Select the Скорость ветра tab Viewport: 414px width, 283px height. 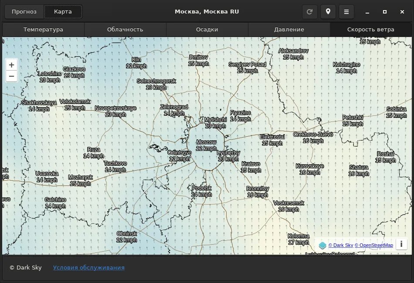click(371, 30)
